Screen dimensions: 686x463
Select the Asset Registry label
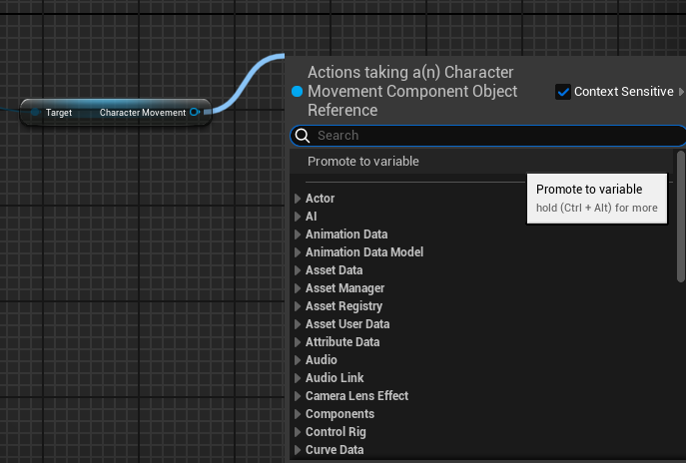(x=343, y=306)
